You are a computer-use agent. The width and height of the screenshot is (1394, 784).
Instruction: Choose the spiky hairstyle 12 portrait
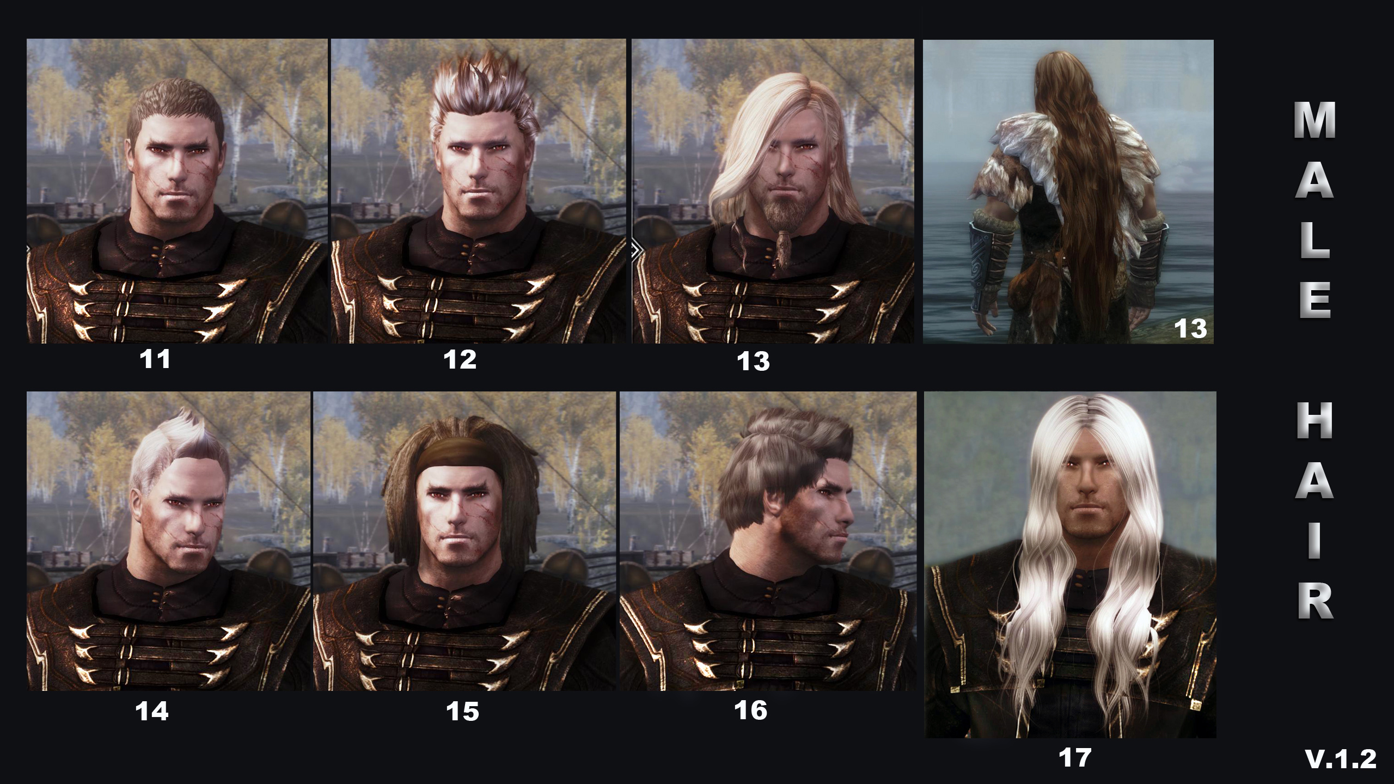(479, 191)
